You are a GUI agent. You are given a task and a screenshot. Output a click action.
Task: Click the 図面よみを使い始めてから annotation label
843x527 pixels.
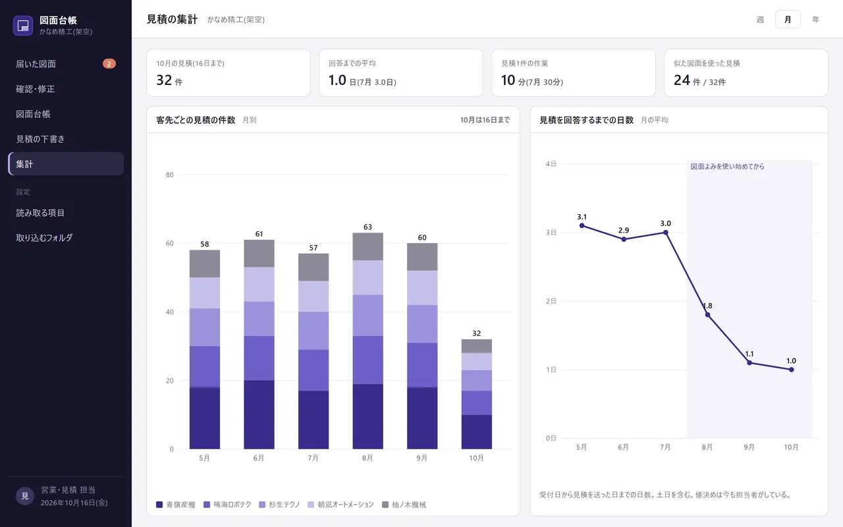728,167
